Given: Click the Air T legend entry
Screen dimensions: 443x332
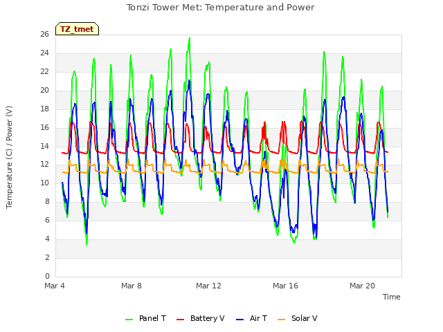Looking at the screenshot, I should pyautogui.click(x=251, y=318).
